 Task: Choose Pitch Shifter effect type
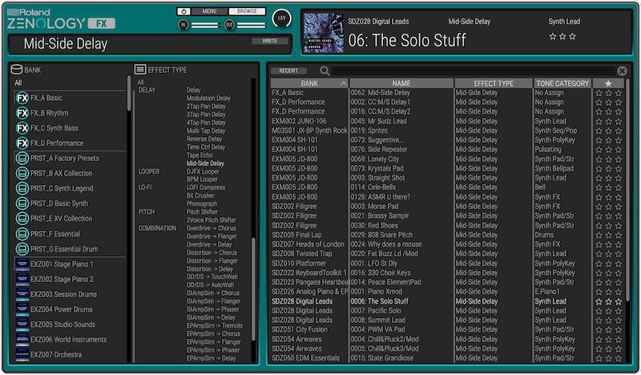coord(202,212)
